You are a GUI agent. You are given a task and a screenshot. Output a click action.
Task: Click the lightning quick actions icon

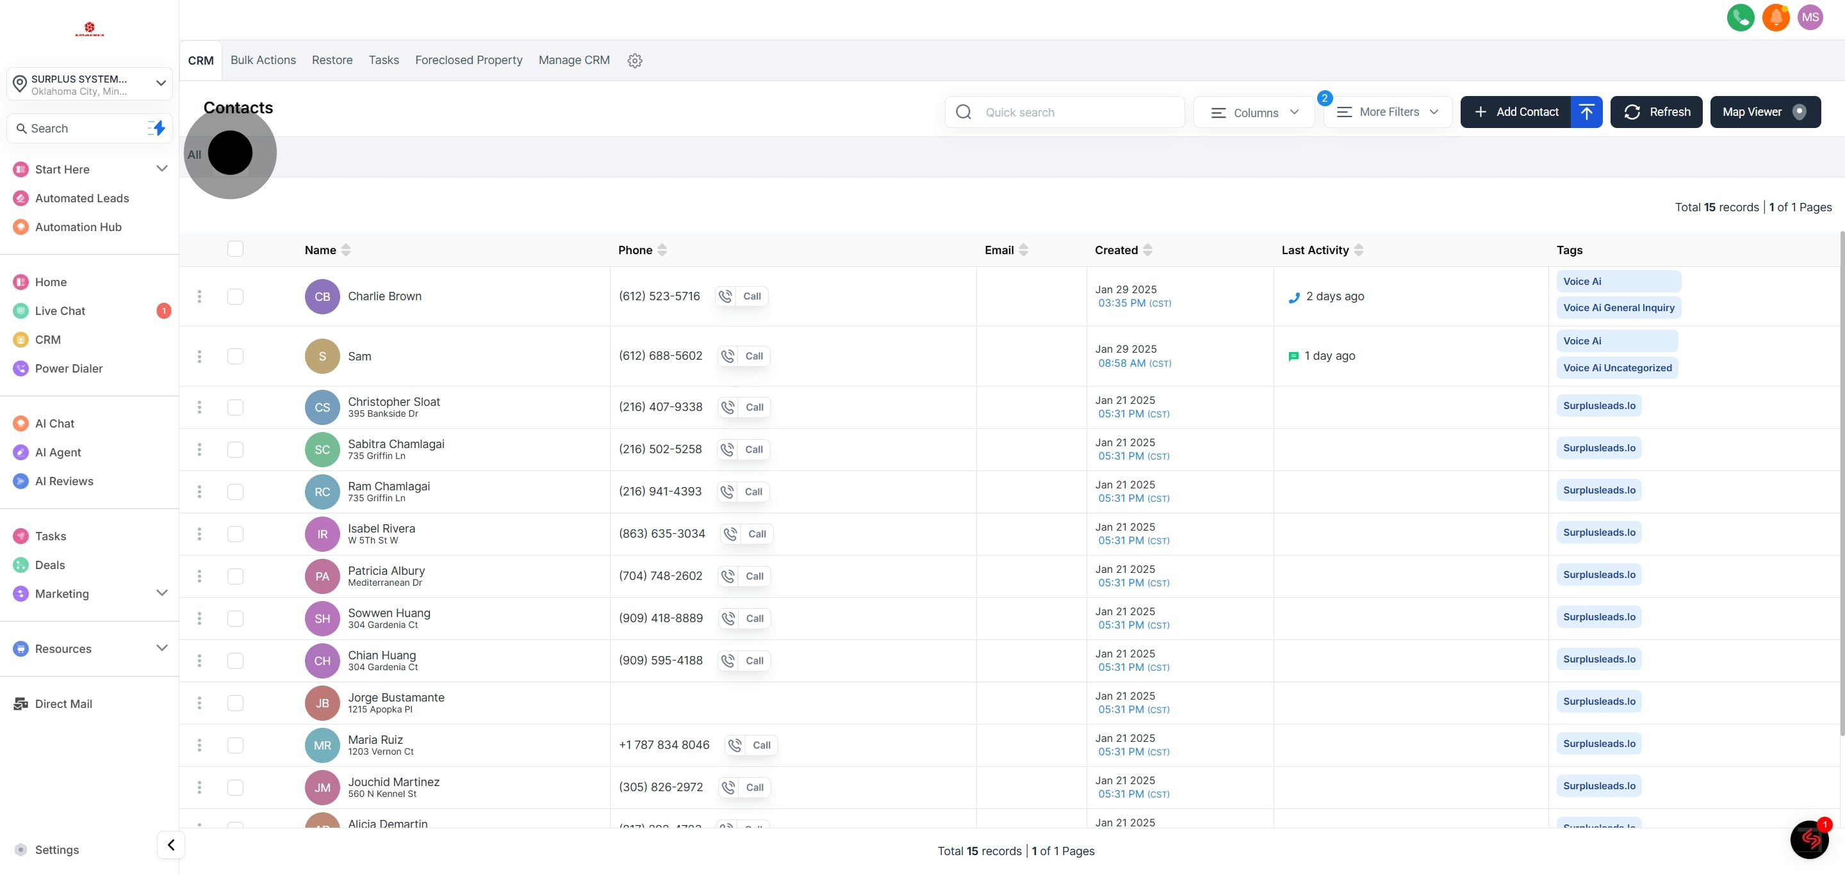(157, 128)
